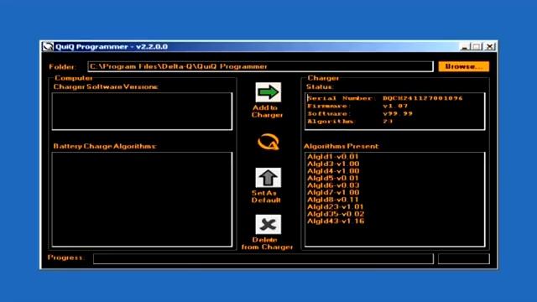The image size is (537, 302).
Task: Select AlgId8-v0.11 in Algorithms Present
Action: pyautogui.click(x=332, y=200)
